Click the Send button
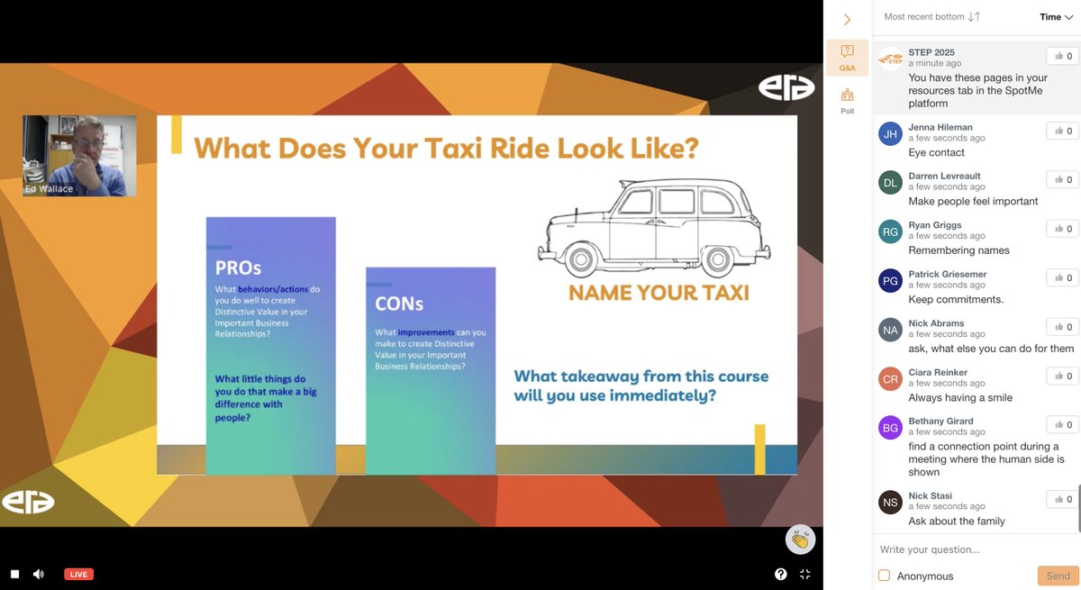Image resolution: width=1081 pixels, height=590 pixels. tap(1058, 576)
